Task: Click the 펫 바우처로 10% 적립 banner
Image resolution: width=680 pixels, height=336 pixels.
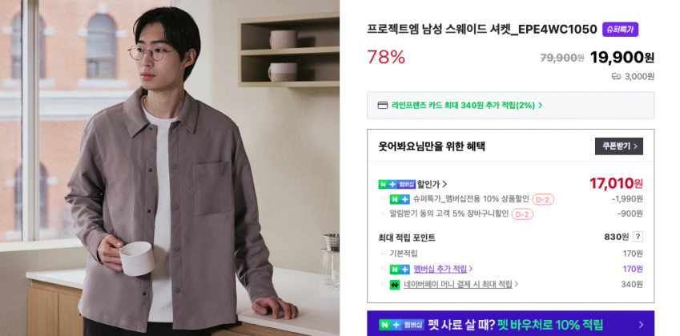Action: pos(510,323)
